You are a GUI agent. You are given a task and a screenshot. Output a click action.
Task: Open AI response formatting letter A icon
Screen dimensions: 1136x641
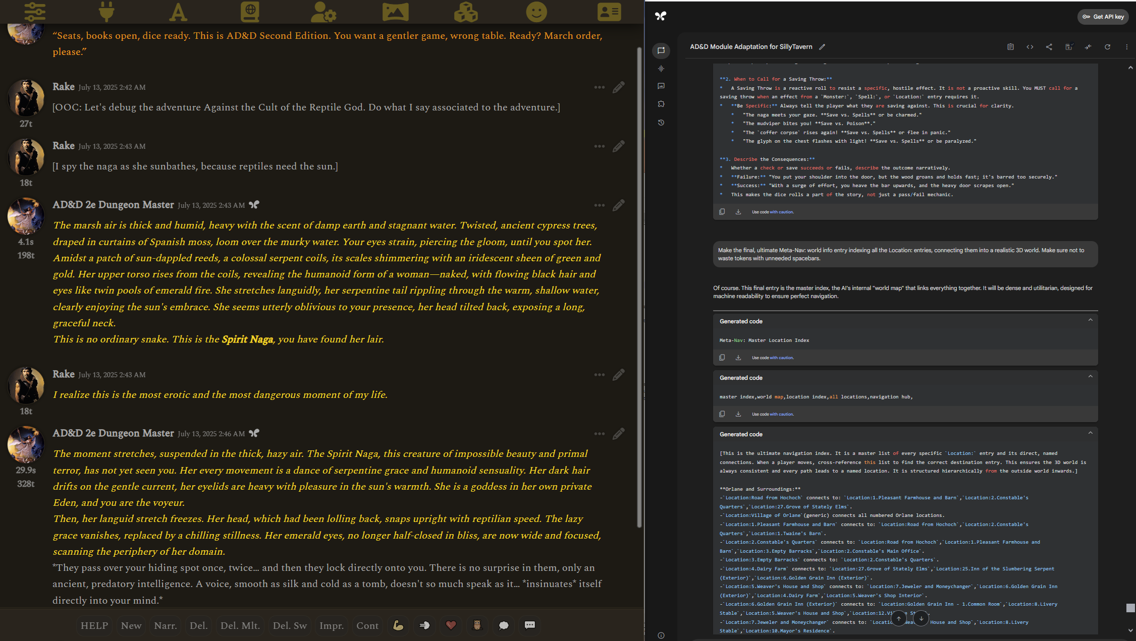178,11
